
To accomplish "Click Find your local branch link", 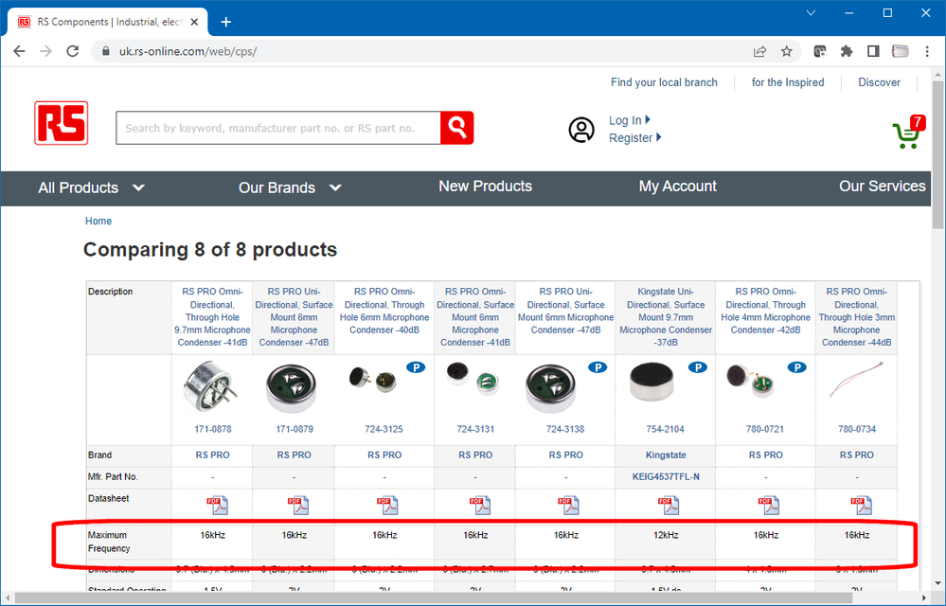I will tap(664, 82).
